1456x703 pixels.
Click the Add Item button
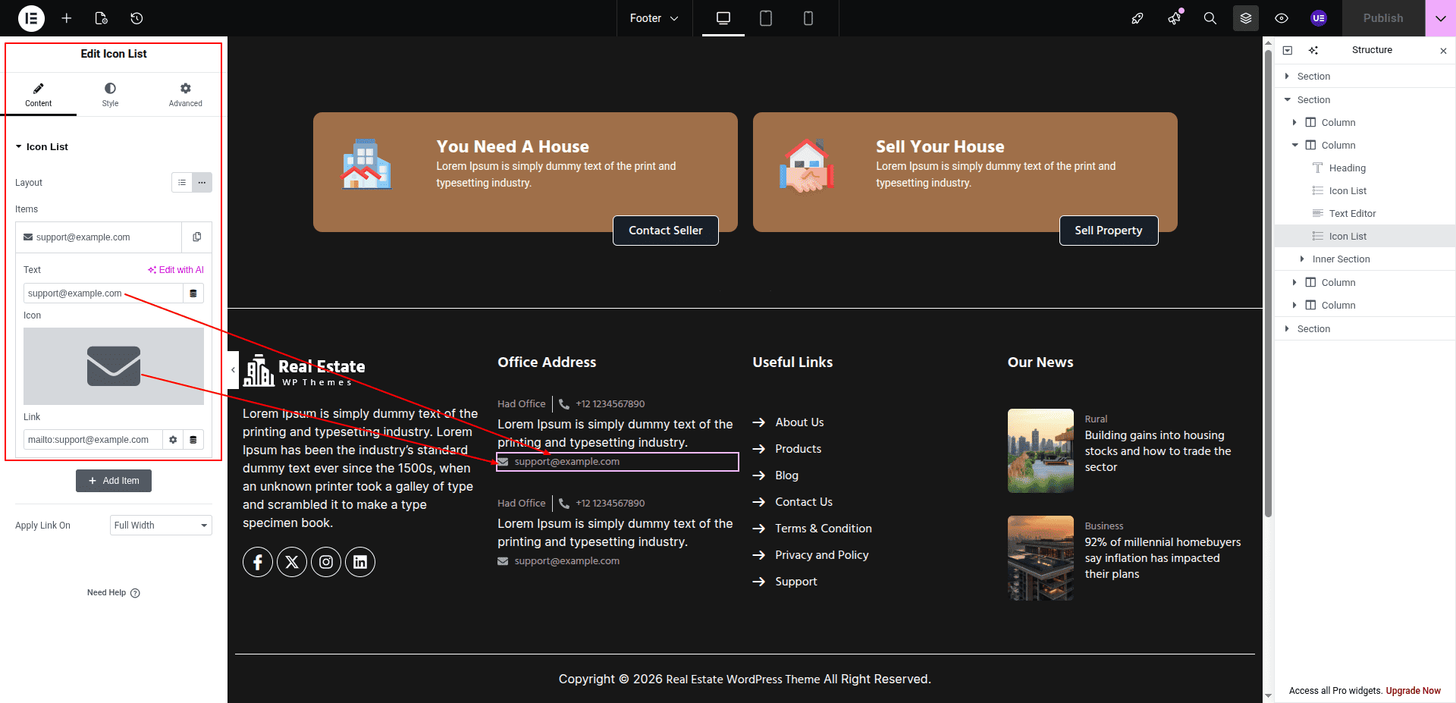[x=114, y=481]
